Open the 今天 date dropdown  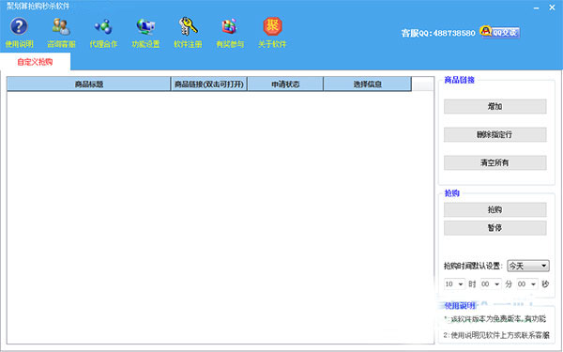pyautogui.click(x=528, y=267)
